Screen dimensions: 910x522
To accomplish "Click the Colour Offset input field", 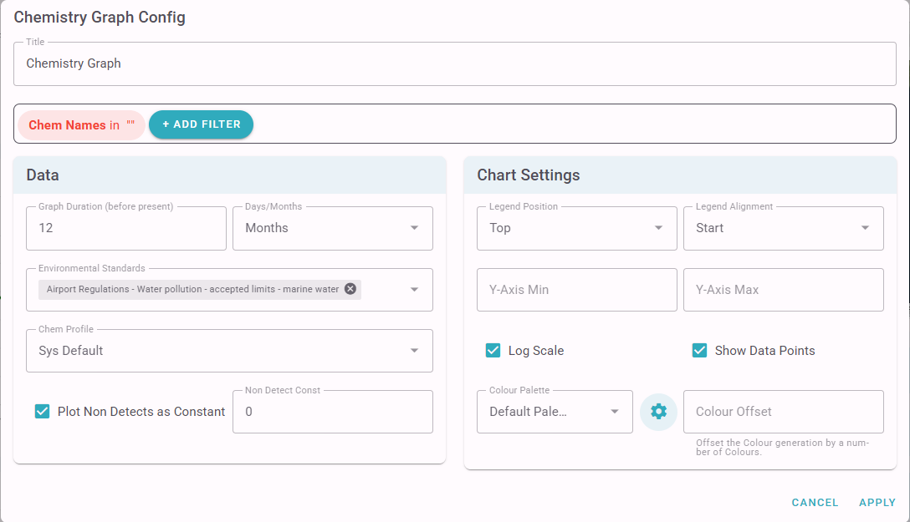I will (x=783, y=412).
